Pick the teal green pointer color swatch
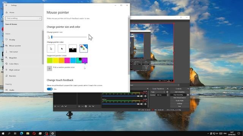Viewport: 243px width, 136px height. coord(79,60)
